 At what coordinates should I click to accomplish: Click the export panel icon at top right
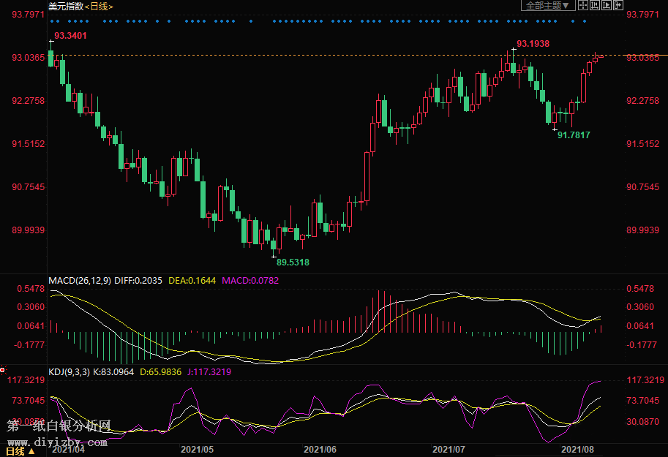[619, 6]
